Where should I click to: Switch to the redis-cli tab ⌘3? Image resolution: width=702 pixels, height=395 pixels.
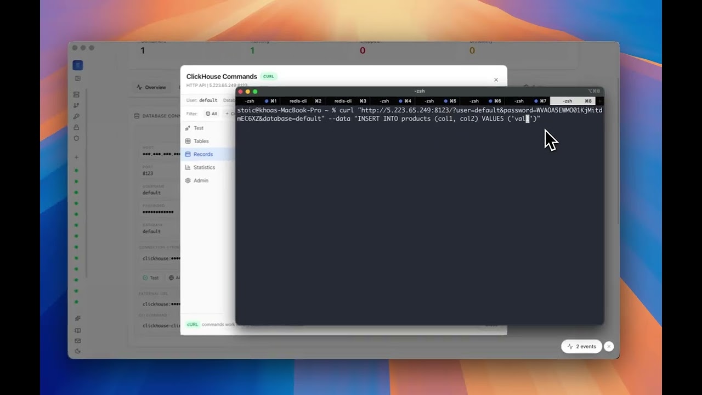point(347,101)
